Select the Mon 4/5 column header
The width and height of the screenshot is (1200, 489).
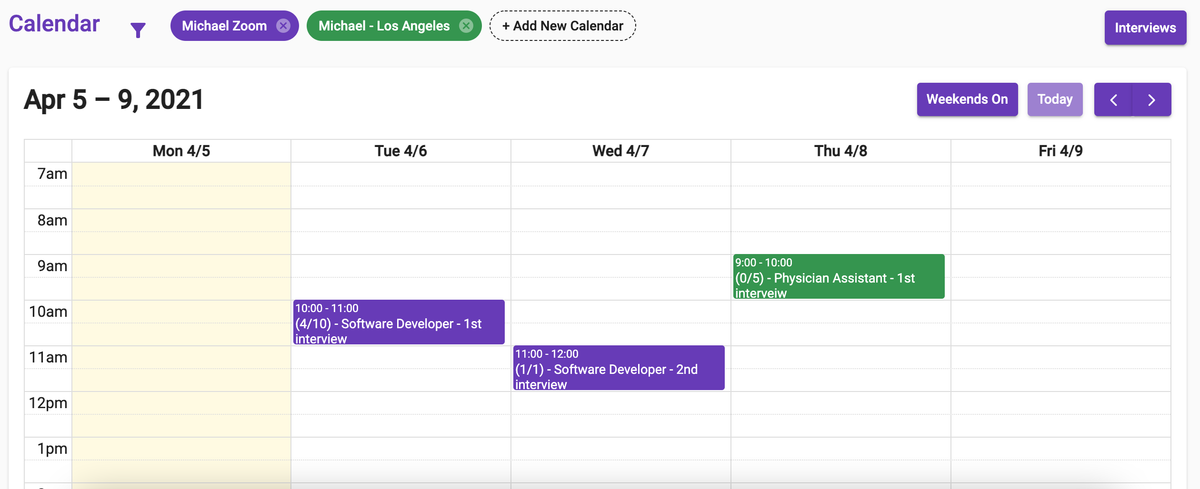click(x=181, y=151)
